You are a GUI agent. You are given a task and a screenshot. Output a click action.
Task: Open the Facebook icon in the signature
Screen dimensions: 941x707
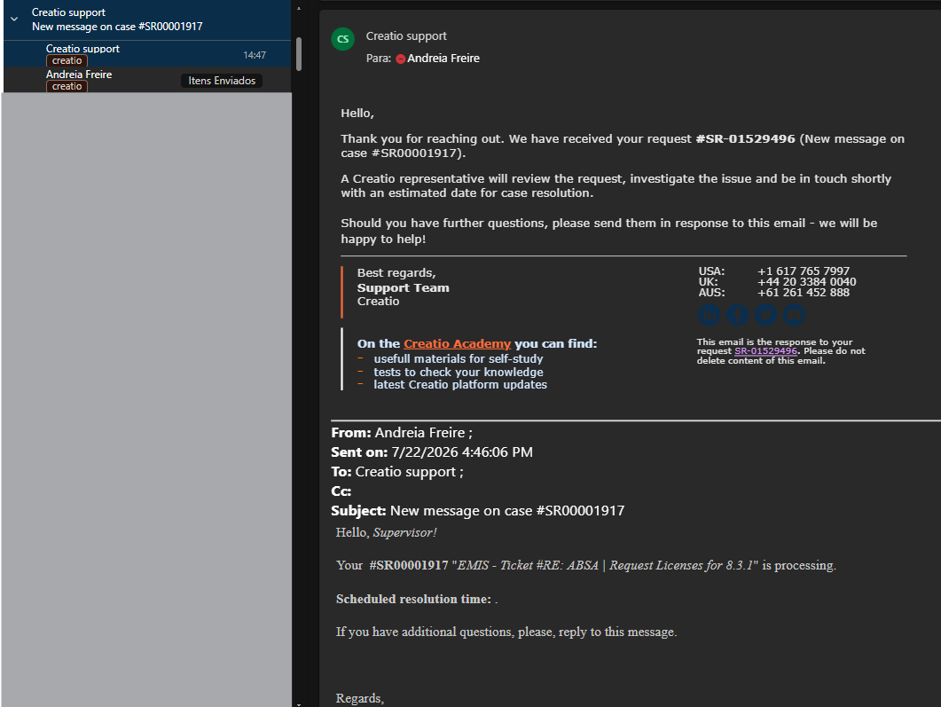[x=737, y=315]
